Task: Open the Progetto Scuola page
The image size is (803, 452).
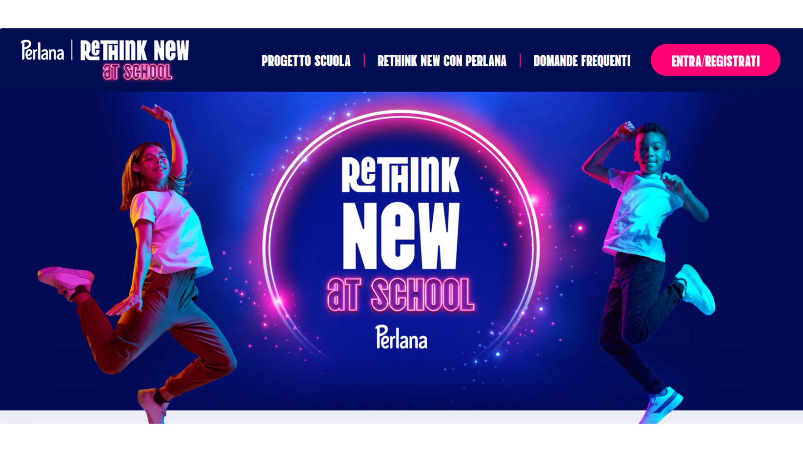Action: pyautogui.click(x=306, y=61)
